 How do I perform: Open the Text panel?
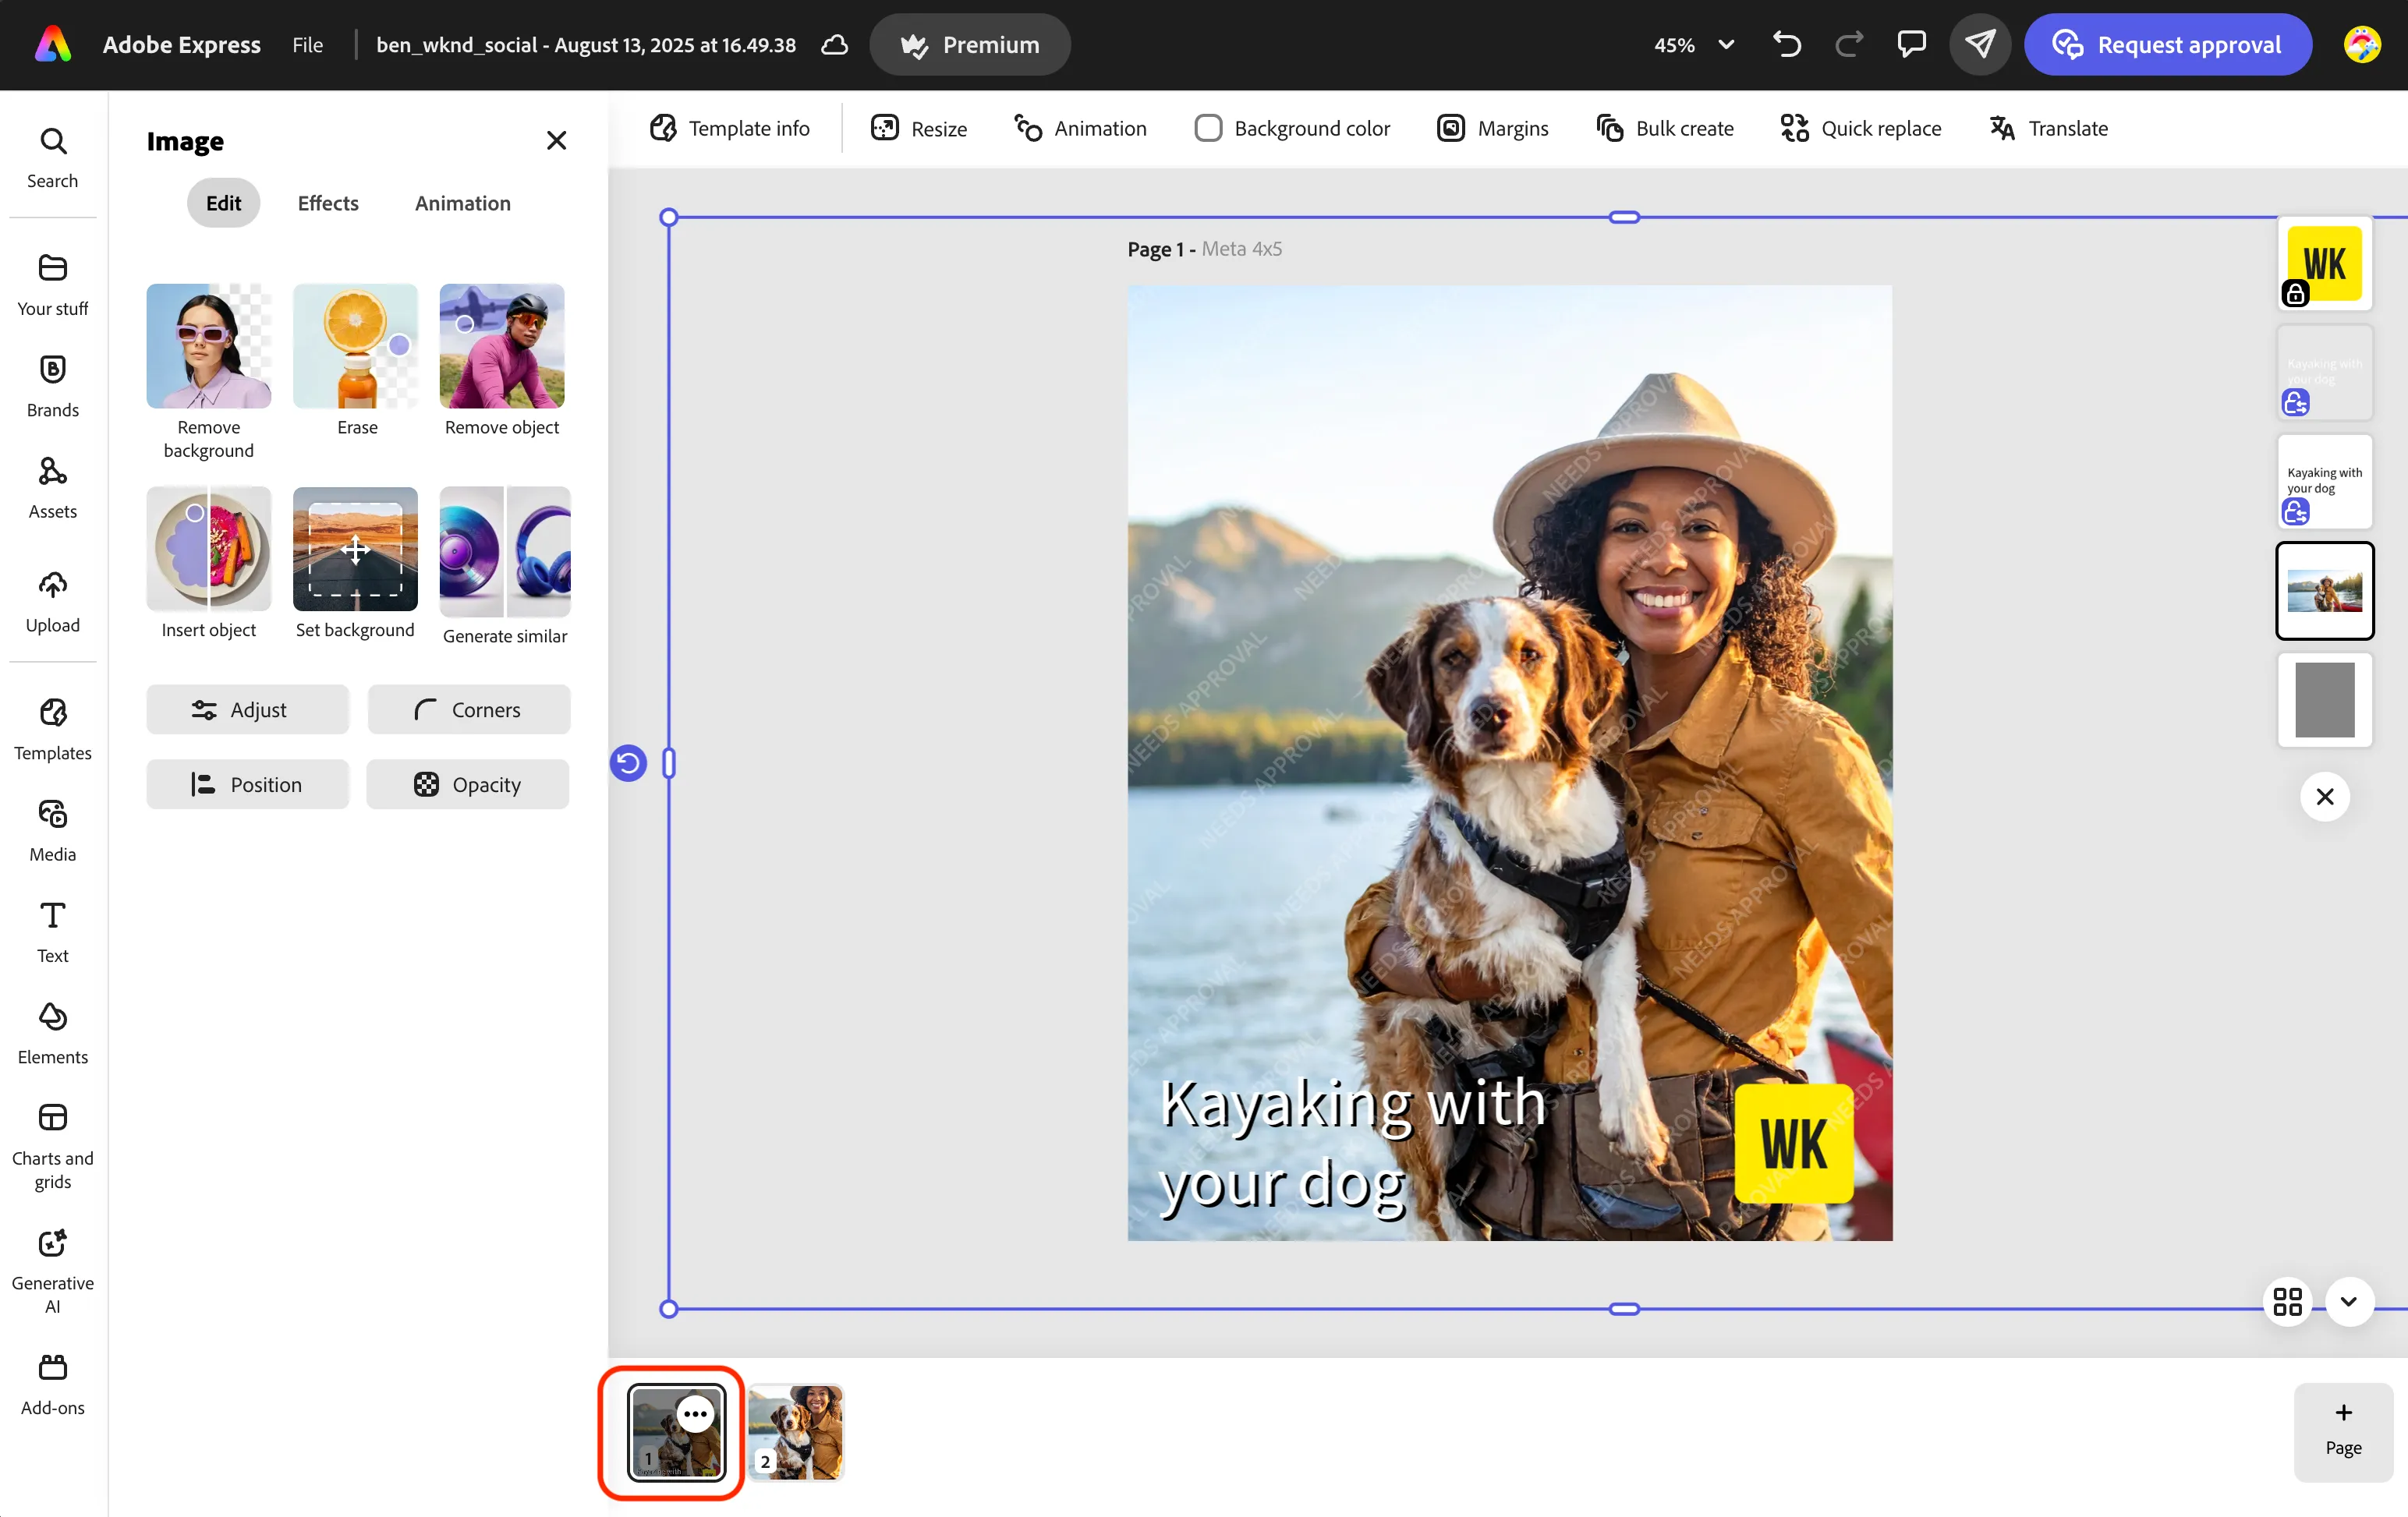click(52, 932)
